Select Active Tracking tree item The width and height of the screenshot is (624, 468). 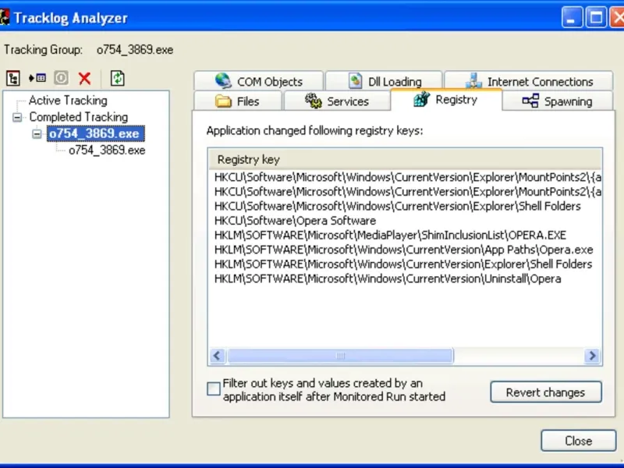point(68,101)
